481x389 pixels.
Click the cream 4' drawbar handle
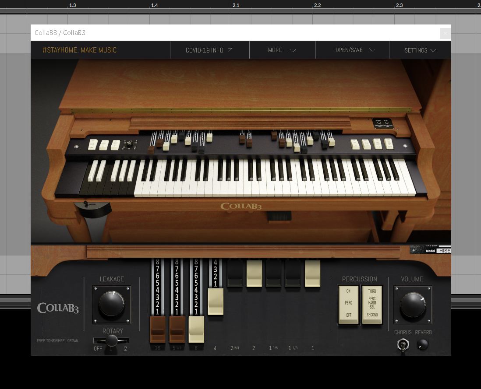[216, 301]
